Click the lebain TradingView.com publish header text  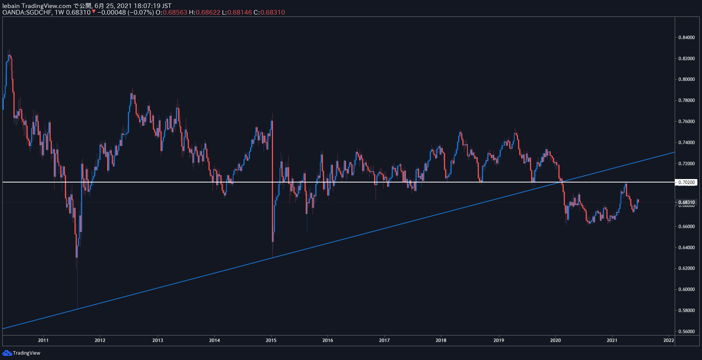tap(87, 6)
